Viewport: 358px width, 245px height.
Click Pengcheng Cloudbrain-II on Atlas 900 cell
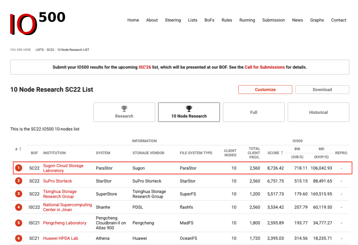pos(111,223)
